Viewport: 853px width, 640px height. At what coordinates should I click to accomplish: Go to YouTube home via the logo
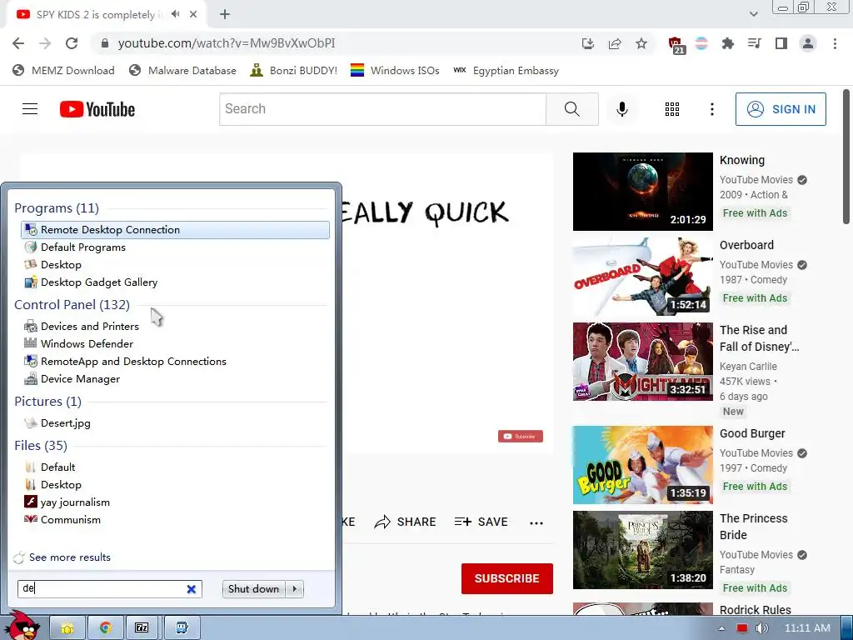[97, 109]
